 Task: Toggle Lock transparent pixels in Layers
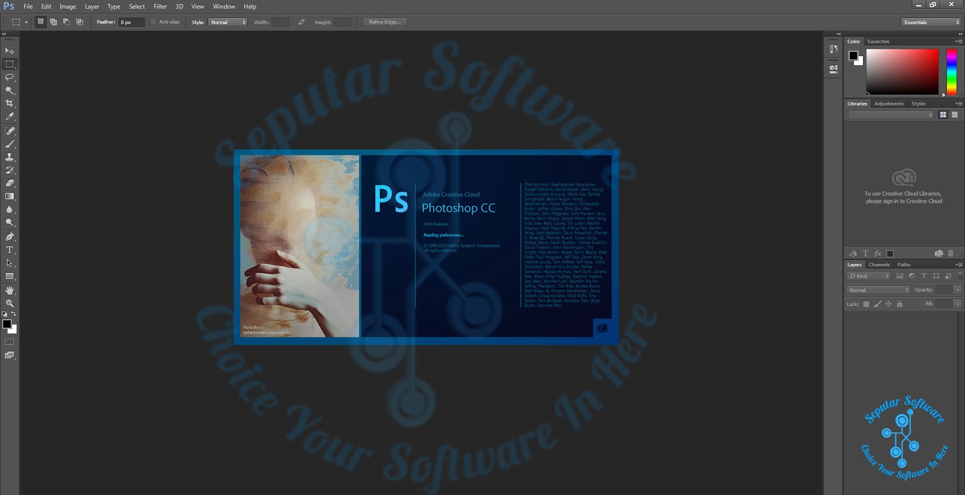click(x=866, y=304)
